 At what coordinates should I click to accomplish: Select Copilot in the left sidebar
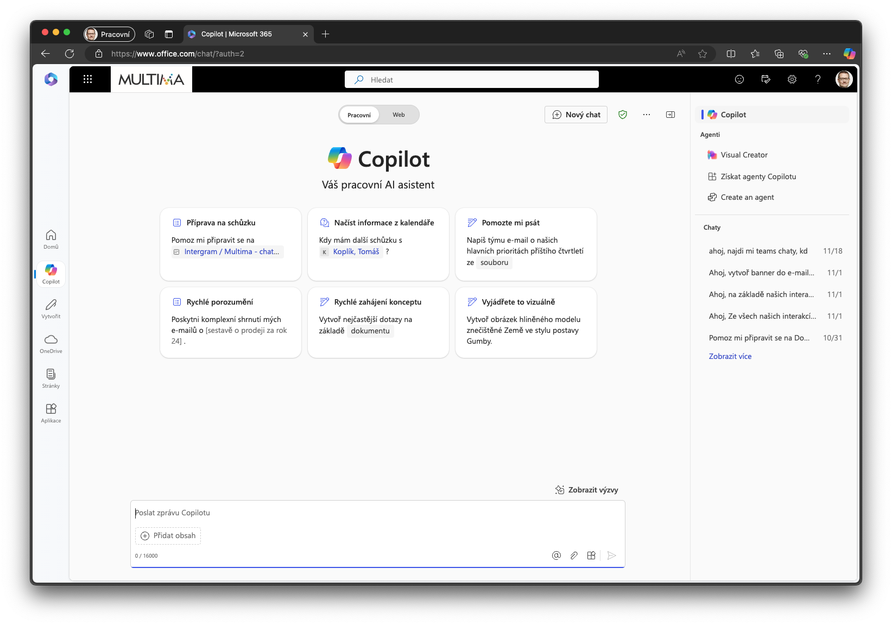coord(51,274)
